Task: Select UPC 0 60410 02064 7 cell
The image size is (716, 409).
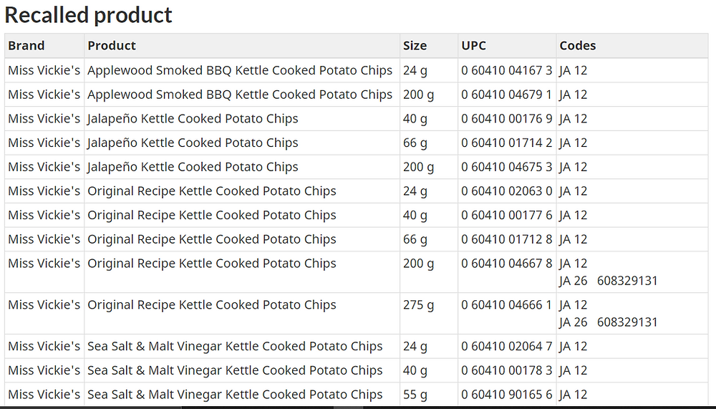Action: tap(507, 347)
